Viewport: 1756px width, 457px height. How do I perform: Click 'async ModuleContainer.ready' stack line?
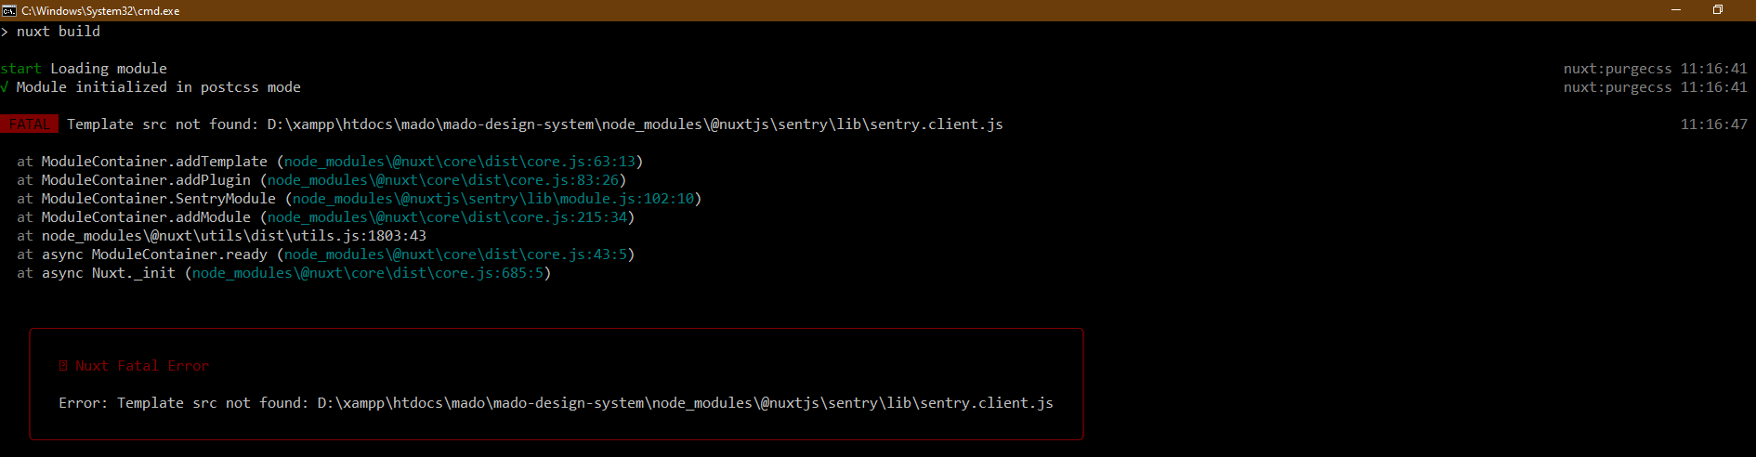tap(325, 255)
